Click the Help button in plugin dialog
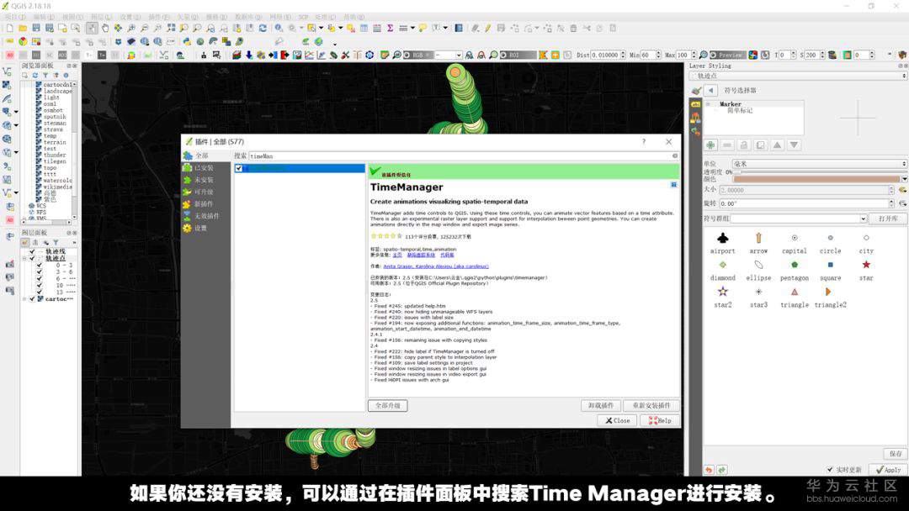The image size is (909, 511). (660, 421)
